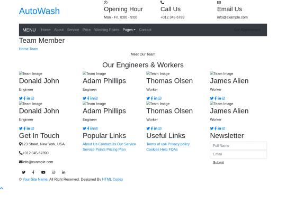Screen dimensions: 286x214
Task: Visit Facebook of first-row Thomas Olsen
Action: (152, 98)
